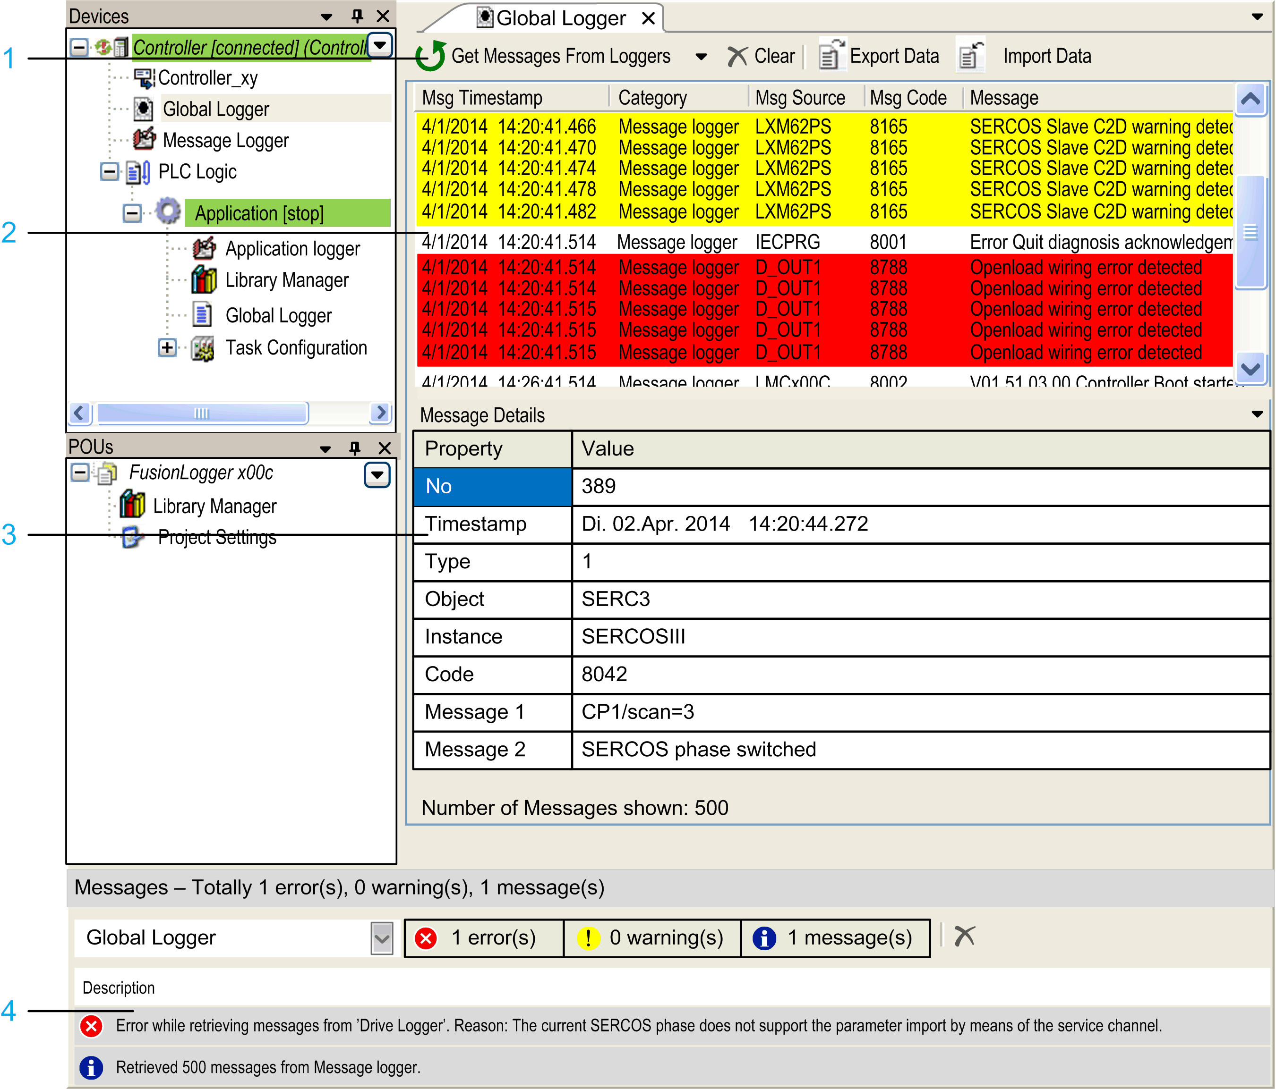
Task: Open the Devices panel options menu
Action: tap(326, 16)
